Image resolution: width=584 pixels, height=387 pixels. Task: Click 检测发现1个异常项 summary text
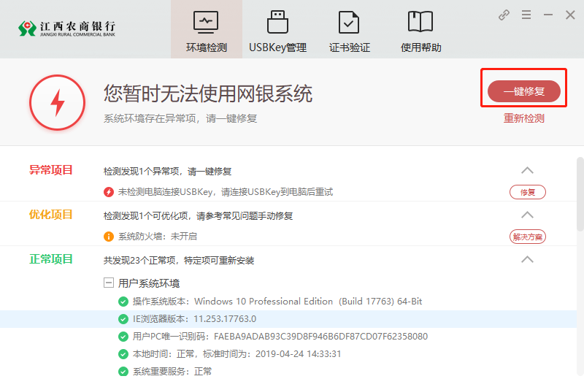point(168,172)
